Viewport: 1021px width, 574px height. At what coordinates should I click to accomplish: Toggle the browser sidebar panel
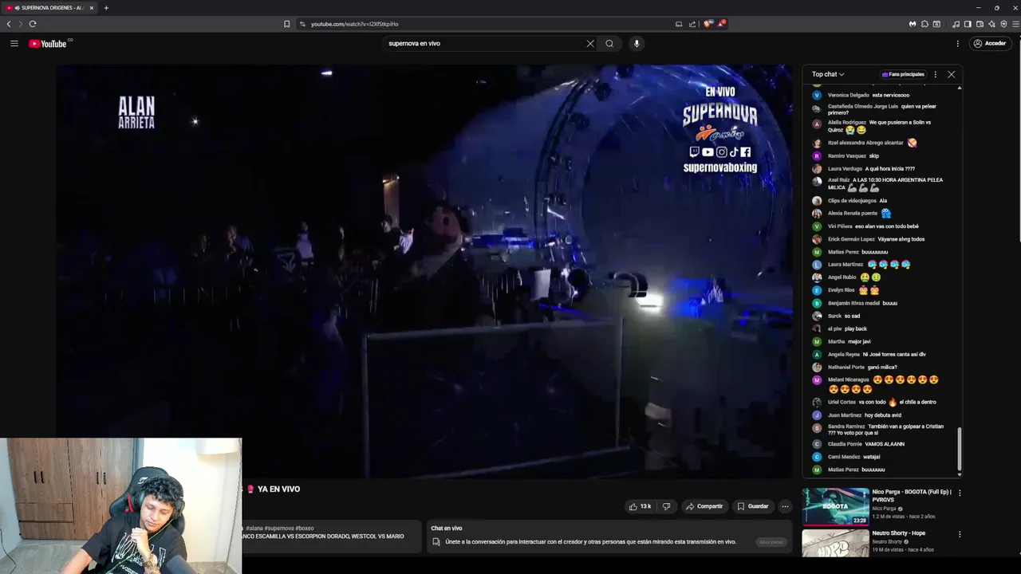click(968, 24)
